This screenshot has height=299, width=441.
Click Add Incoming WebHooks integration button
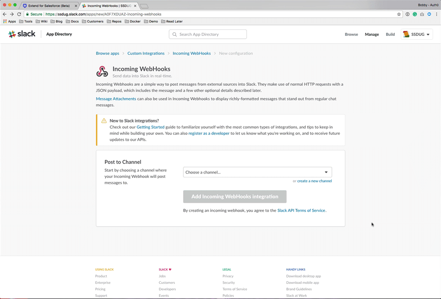pyautogui.click(x=235, y=197)
